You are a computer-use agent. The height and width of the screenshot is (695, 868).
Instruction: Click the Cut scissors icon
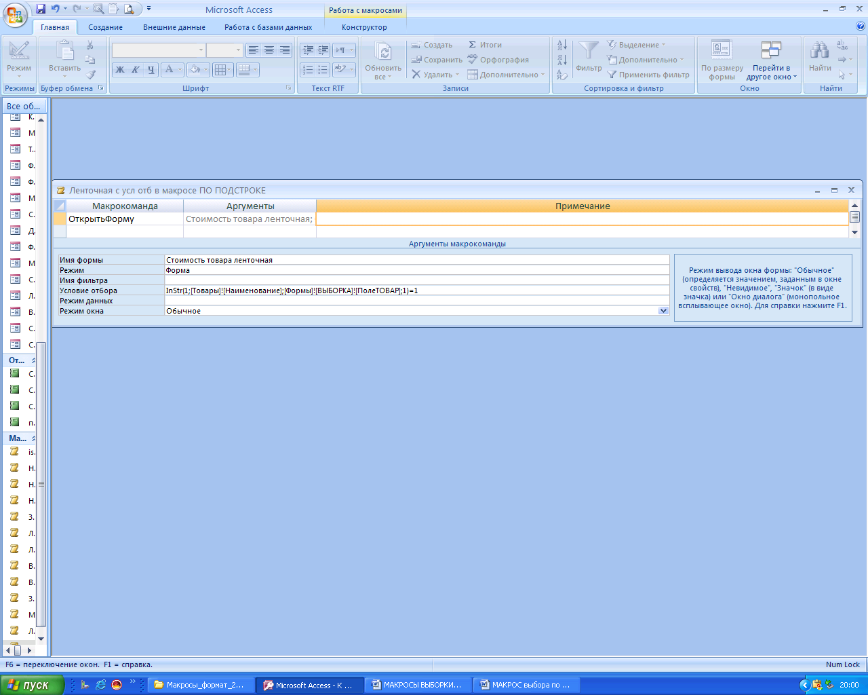click(90, 45)
